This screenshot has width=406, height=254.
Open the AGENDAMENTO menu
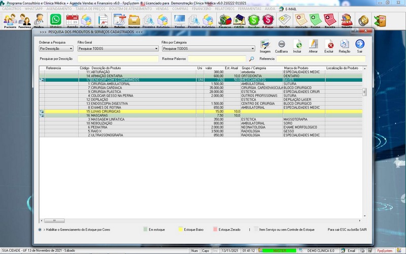[x=59, y=9]
